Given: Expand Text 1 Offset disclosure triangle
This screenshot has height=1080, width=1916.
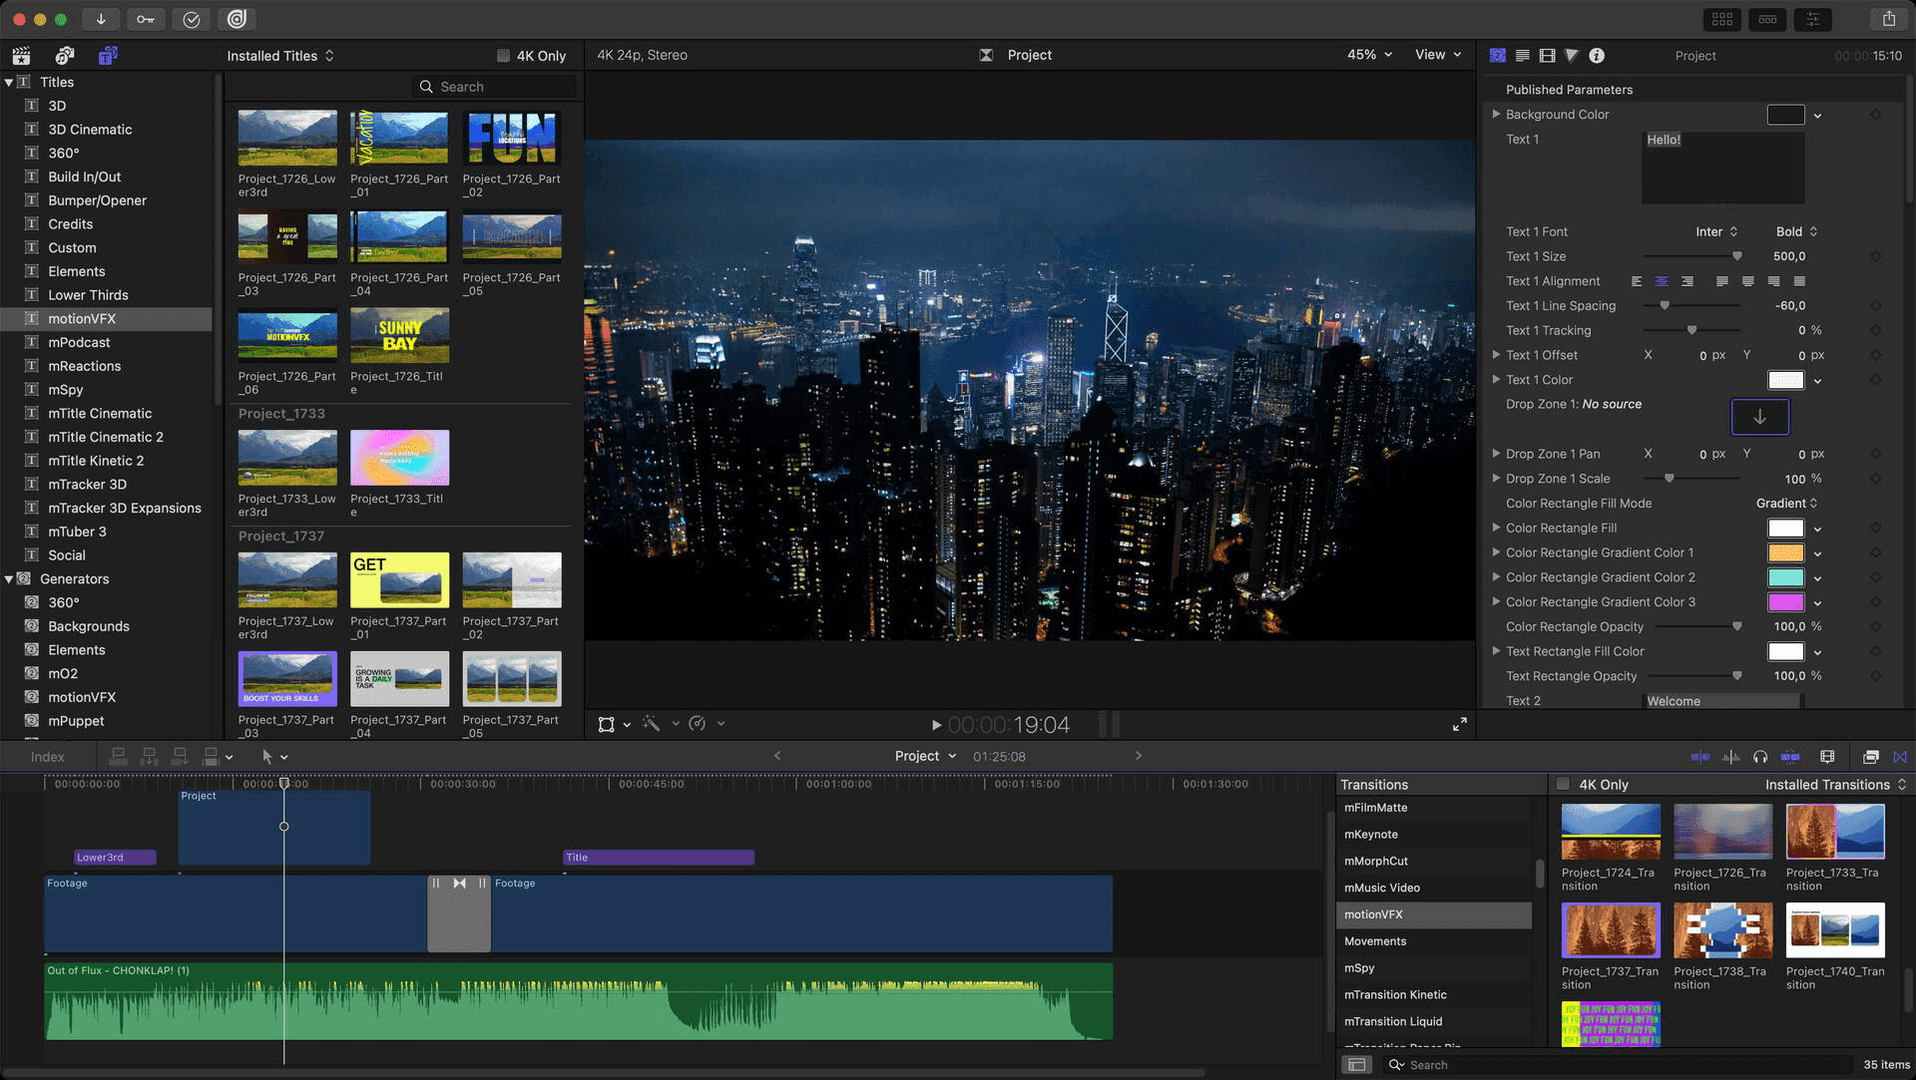Looking at the screenshot, I should 1496,355.
